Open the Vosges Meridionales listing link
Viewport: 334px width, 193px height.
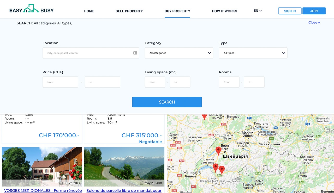[43, 190]
